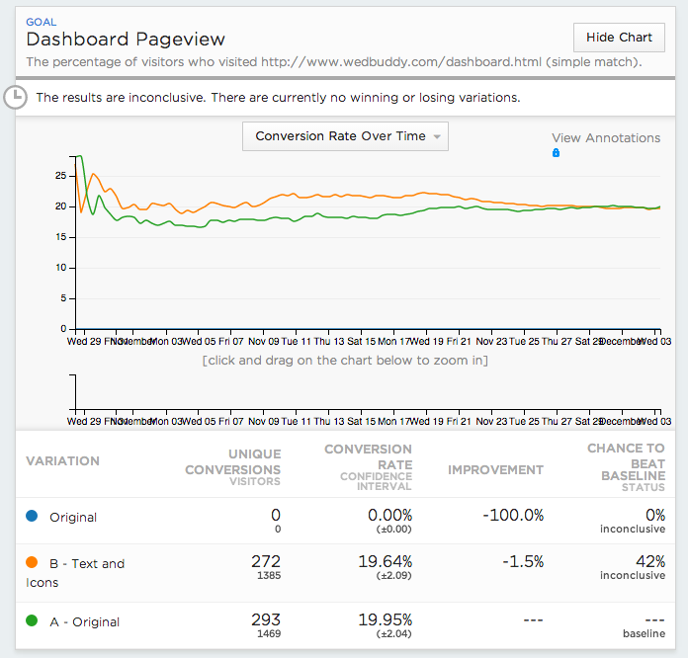Open the Conversion Rate Over Time dropdown
The image size is (688, 658).
[345, 136]
